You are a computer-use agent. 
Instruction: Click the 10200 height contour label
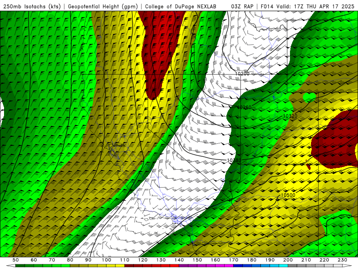coord(242,74)
